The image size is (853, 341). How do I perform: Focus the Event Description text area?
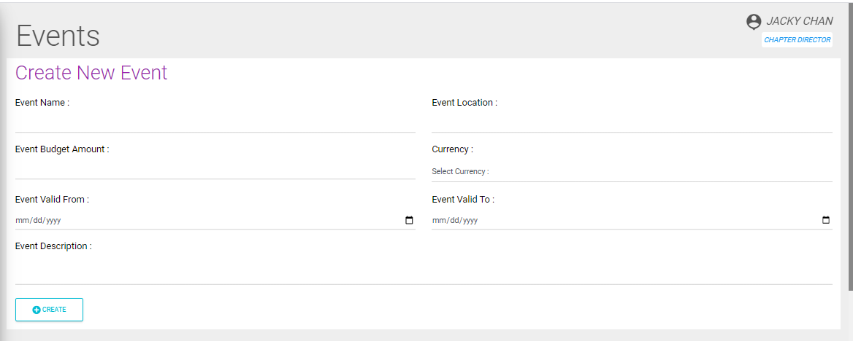424,270
